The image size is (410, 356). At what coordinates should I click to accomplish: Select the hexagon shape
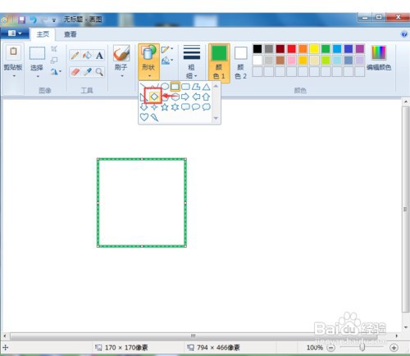tap(175, 97)
